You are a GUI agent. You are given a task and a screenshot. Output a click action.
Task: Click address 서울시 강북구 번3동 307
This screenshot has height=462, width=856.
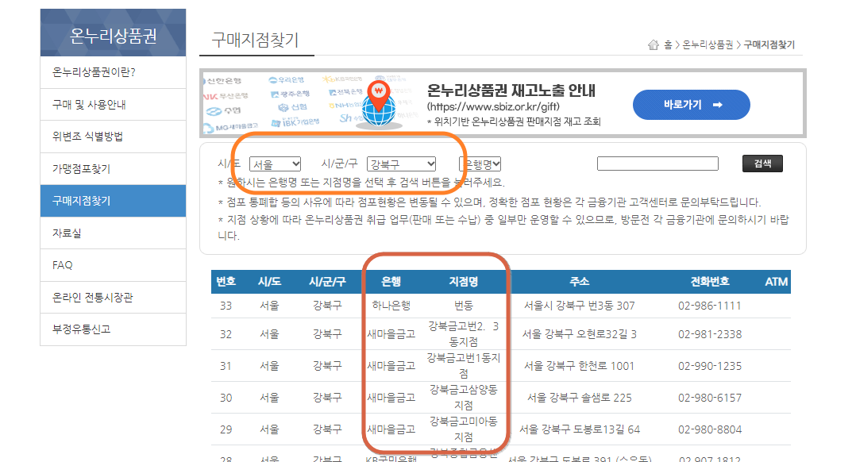[579, 306]
